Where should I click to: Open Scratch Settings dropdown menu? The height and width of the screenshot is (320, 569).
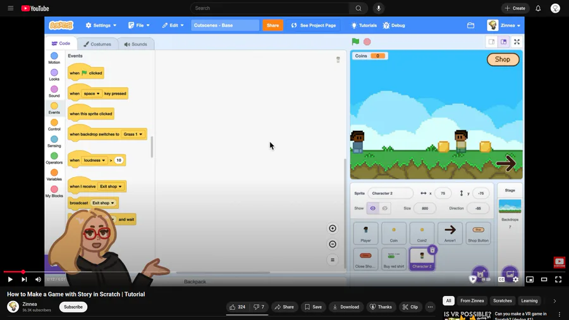(x=101, y=25)
